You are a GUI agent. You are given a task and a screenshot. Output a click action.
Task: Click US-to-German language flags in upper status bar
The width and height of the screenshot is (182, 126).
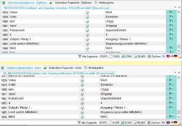[172, 56]
